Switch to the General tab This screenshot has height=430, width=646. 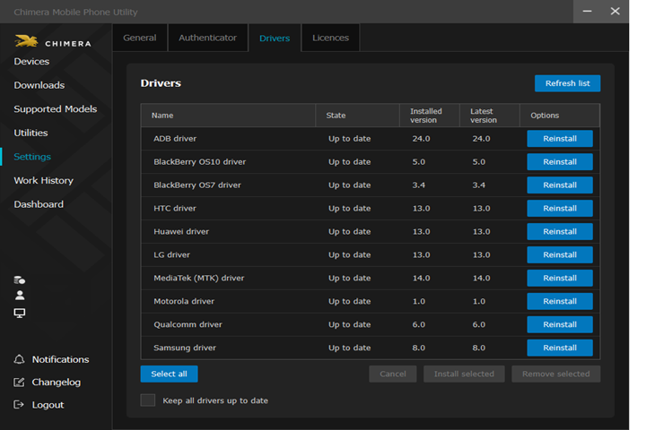[x=139, y=38]
